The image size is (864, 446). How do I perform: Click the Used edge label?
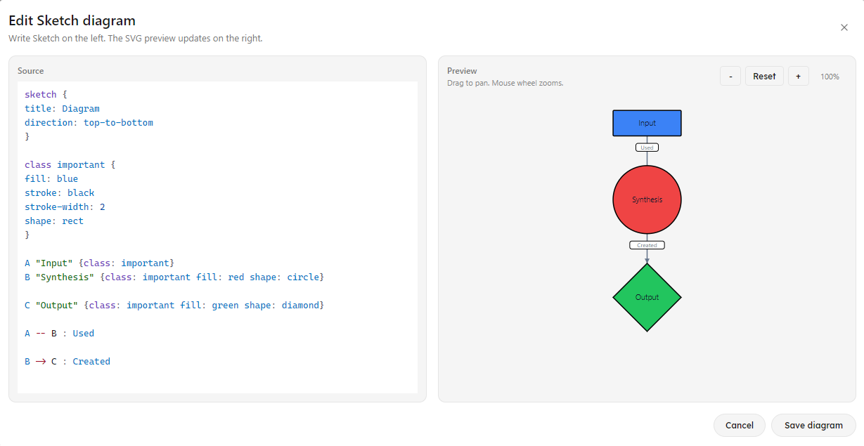647,147
